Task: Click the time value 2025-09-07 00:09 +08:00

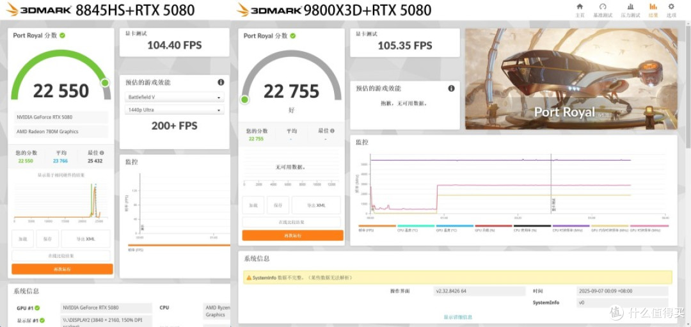Action: (x=623, y=291)
